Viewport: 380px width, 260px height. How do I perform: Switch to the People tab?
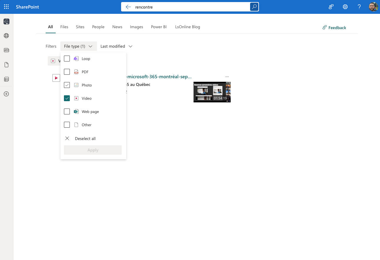pyautogui.click(x=98, y=27)
